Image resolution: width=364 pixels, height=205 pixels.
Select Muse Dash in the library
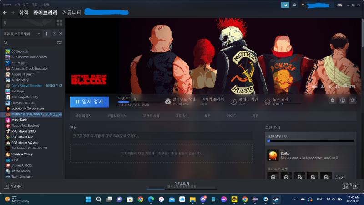coord(19,120)
